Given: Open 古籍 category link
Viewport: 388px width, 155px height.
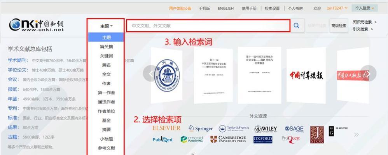Looking at the screenshot, I should pos(13,137).
